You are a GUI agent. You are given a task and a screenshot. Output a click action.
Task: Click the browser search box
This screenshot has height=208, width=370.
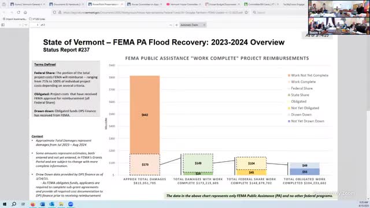(279, 12)
